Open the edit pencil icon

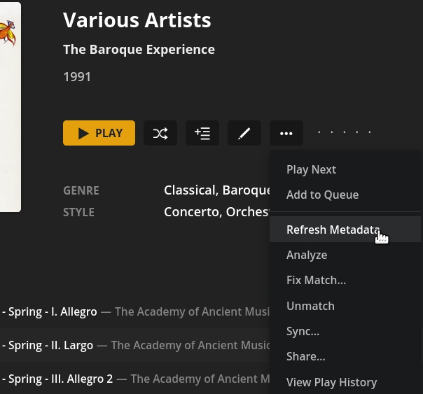click(x=244, y=133)
